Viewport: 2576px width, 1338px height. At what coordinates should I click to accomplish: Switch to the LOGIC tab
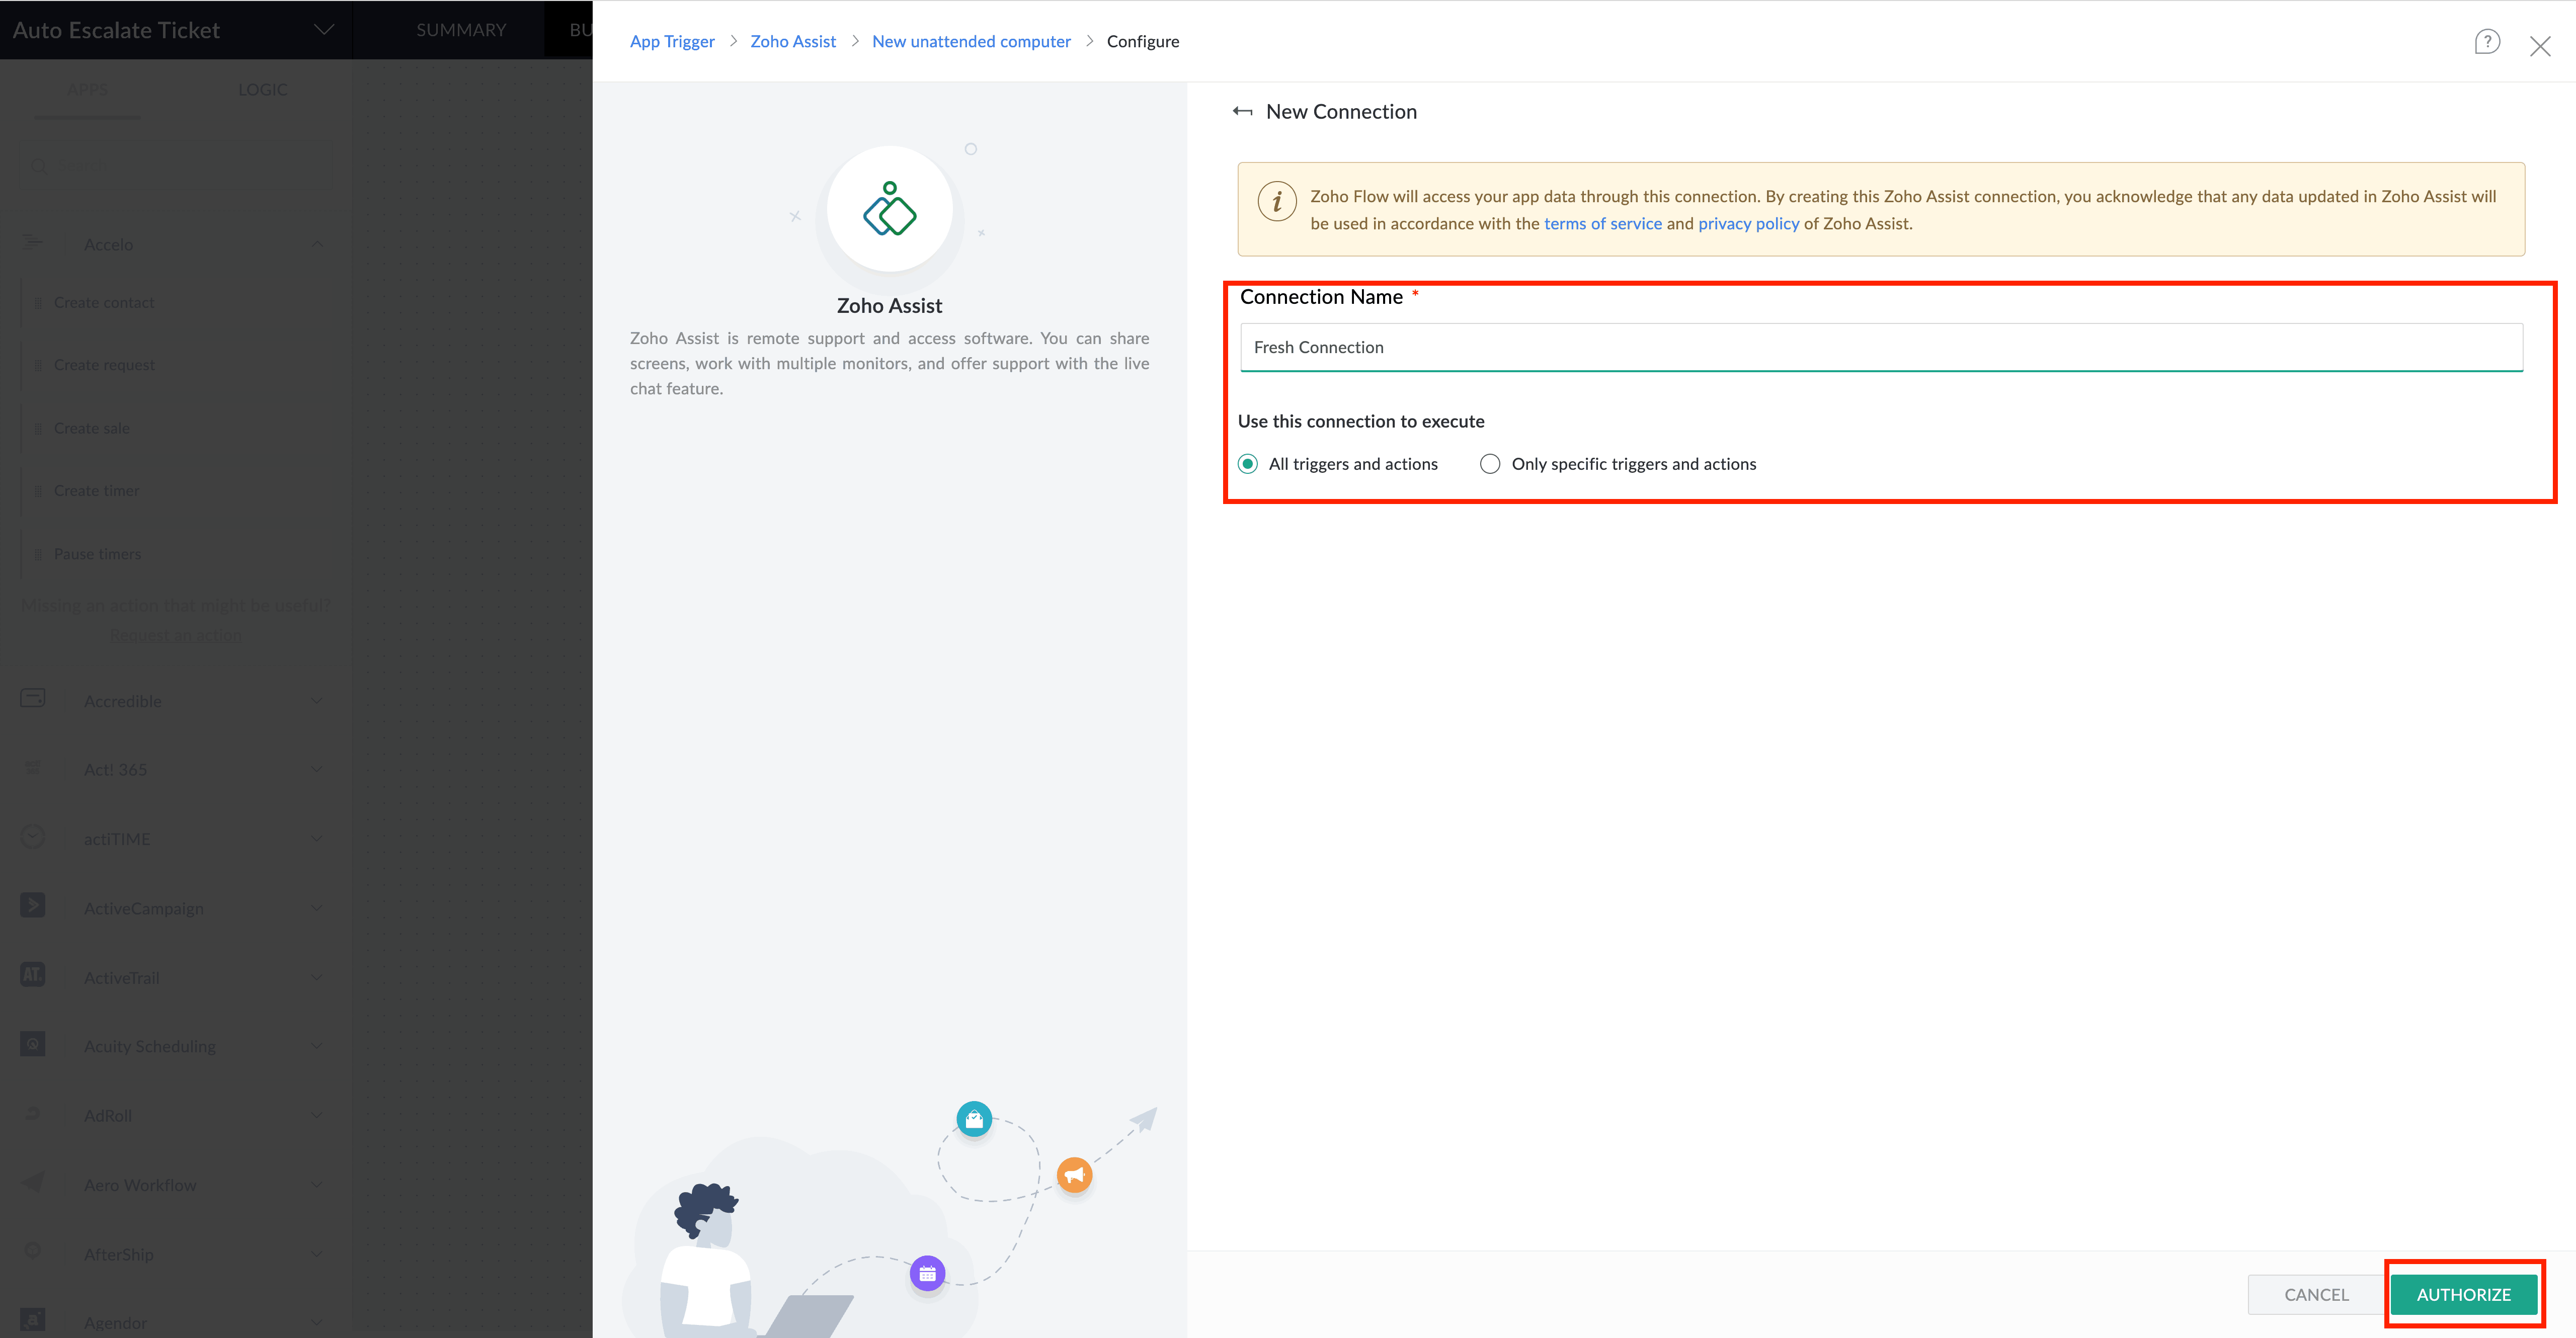pyautogui.click(x=262, y=90)
